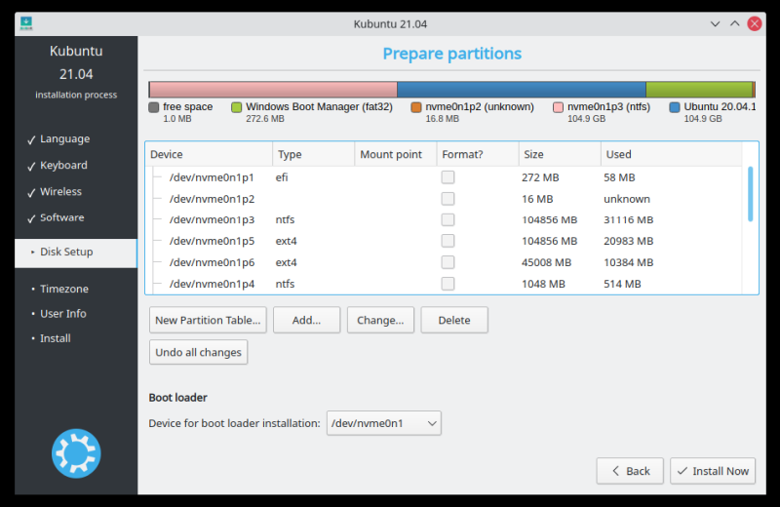The width and height of the screenshot is (780, 507).
Task: Click the 'nvme0n1p2 (unknown)' legend label
Action: coord(480,106)
